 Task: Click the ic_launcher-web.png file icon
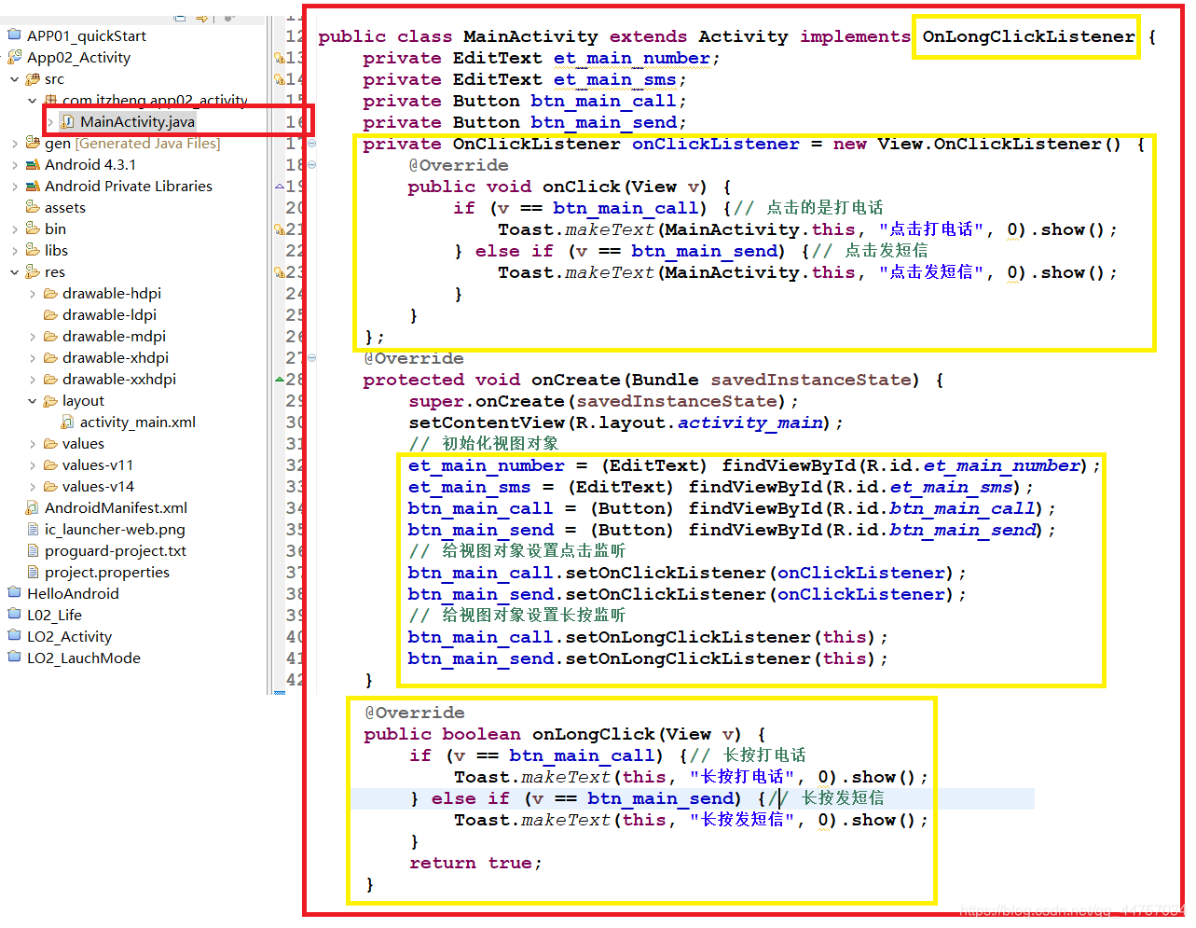click(33, 529)
